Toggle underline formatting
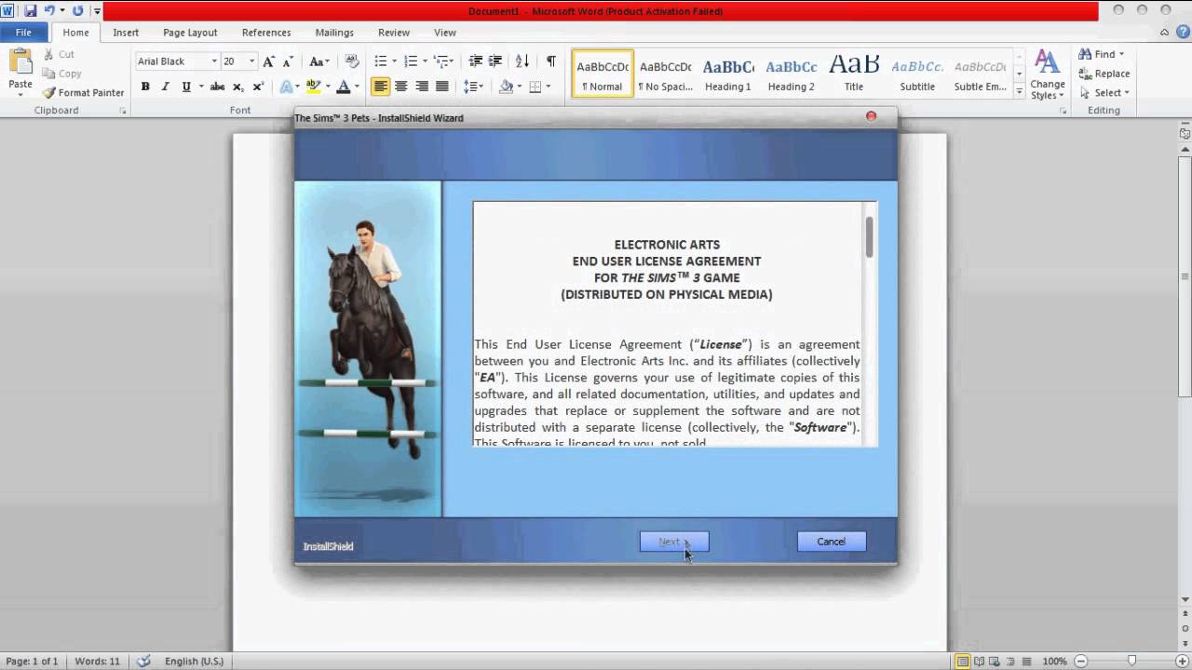1192x670 pixels. (x=186, y=87)
